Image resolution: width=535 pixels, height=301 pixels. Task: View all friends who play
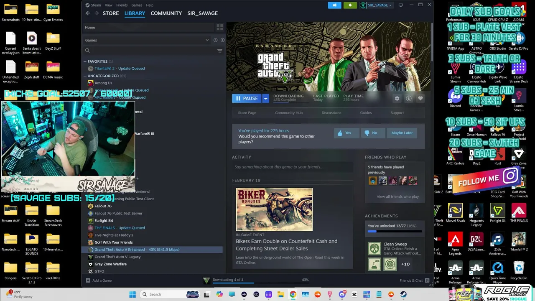(397, 196)
